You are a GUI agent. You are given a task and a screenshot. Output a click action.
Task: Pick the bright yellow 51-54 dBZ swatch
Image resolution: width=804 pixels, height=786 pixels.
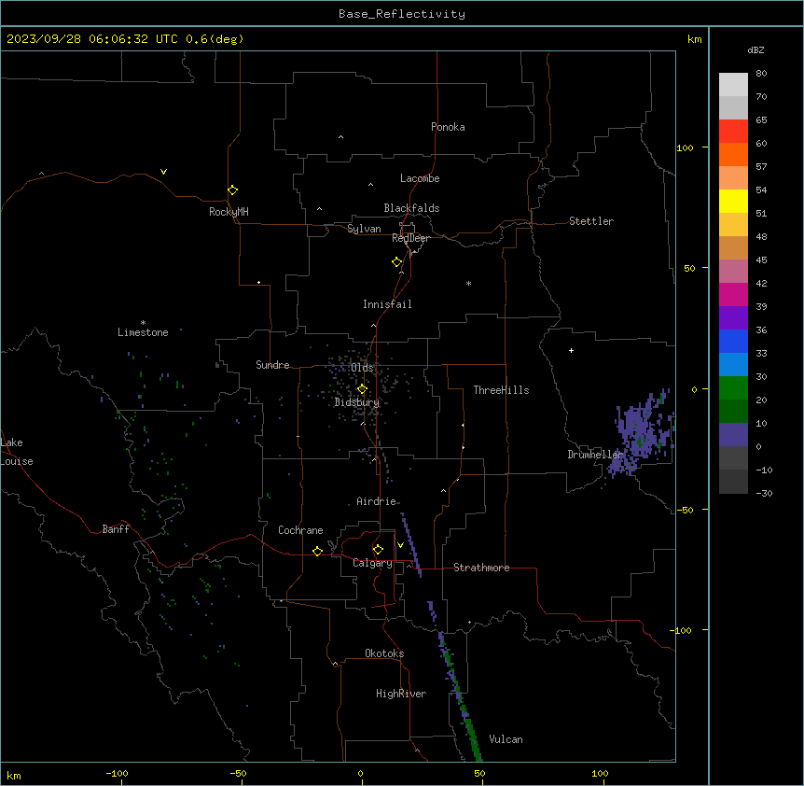[x=733, y=201]
